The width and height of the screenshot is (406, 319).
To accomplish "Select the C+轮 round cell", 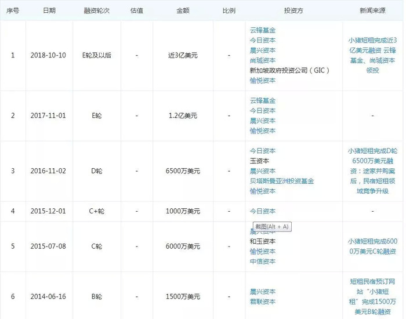I will [97, 211].
